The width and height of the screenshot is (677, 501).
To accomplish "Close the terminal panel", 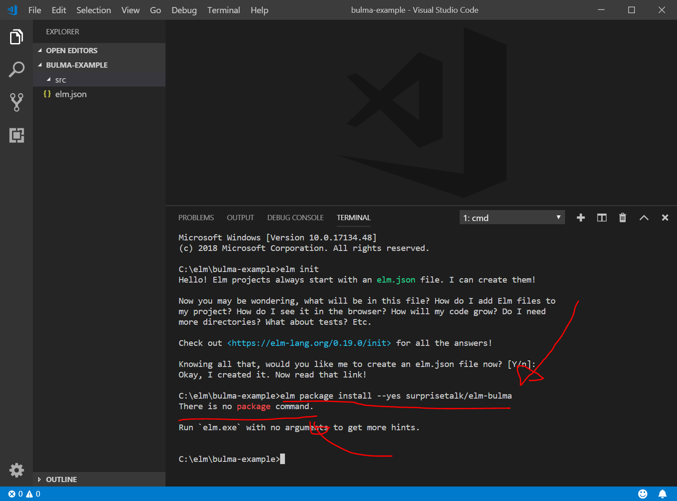I will tap(665, 218).
